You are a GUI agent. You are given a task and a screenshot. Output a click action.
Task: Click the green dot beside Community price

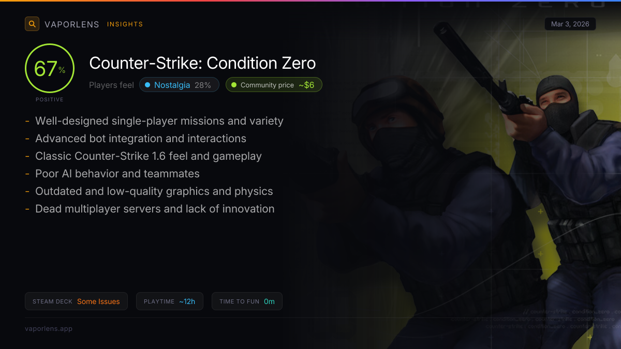pyautogui.click(x=234, y=85)
